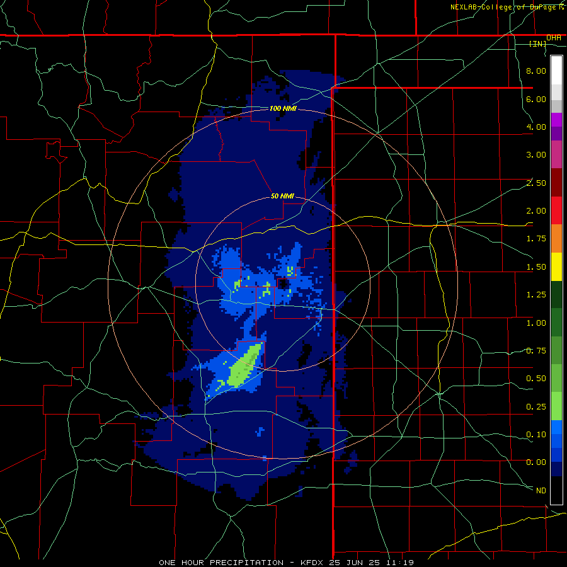
Task: Click the 0.25 legend value
Action: (x=536, y=407)
